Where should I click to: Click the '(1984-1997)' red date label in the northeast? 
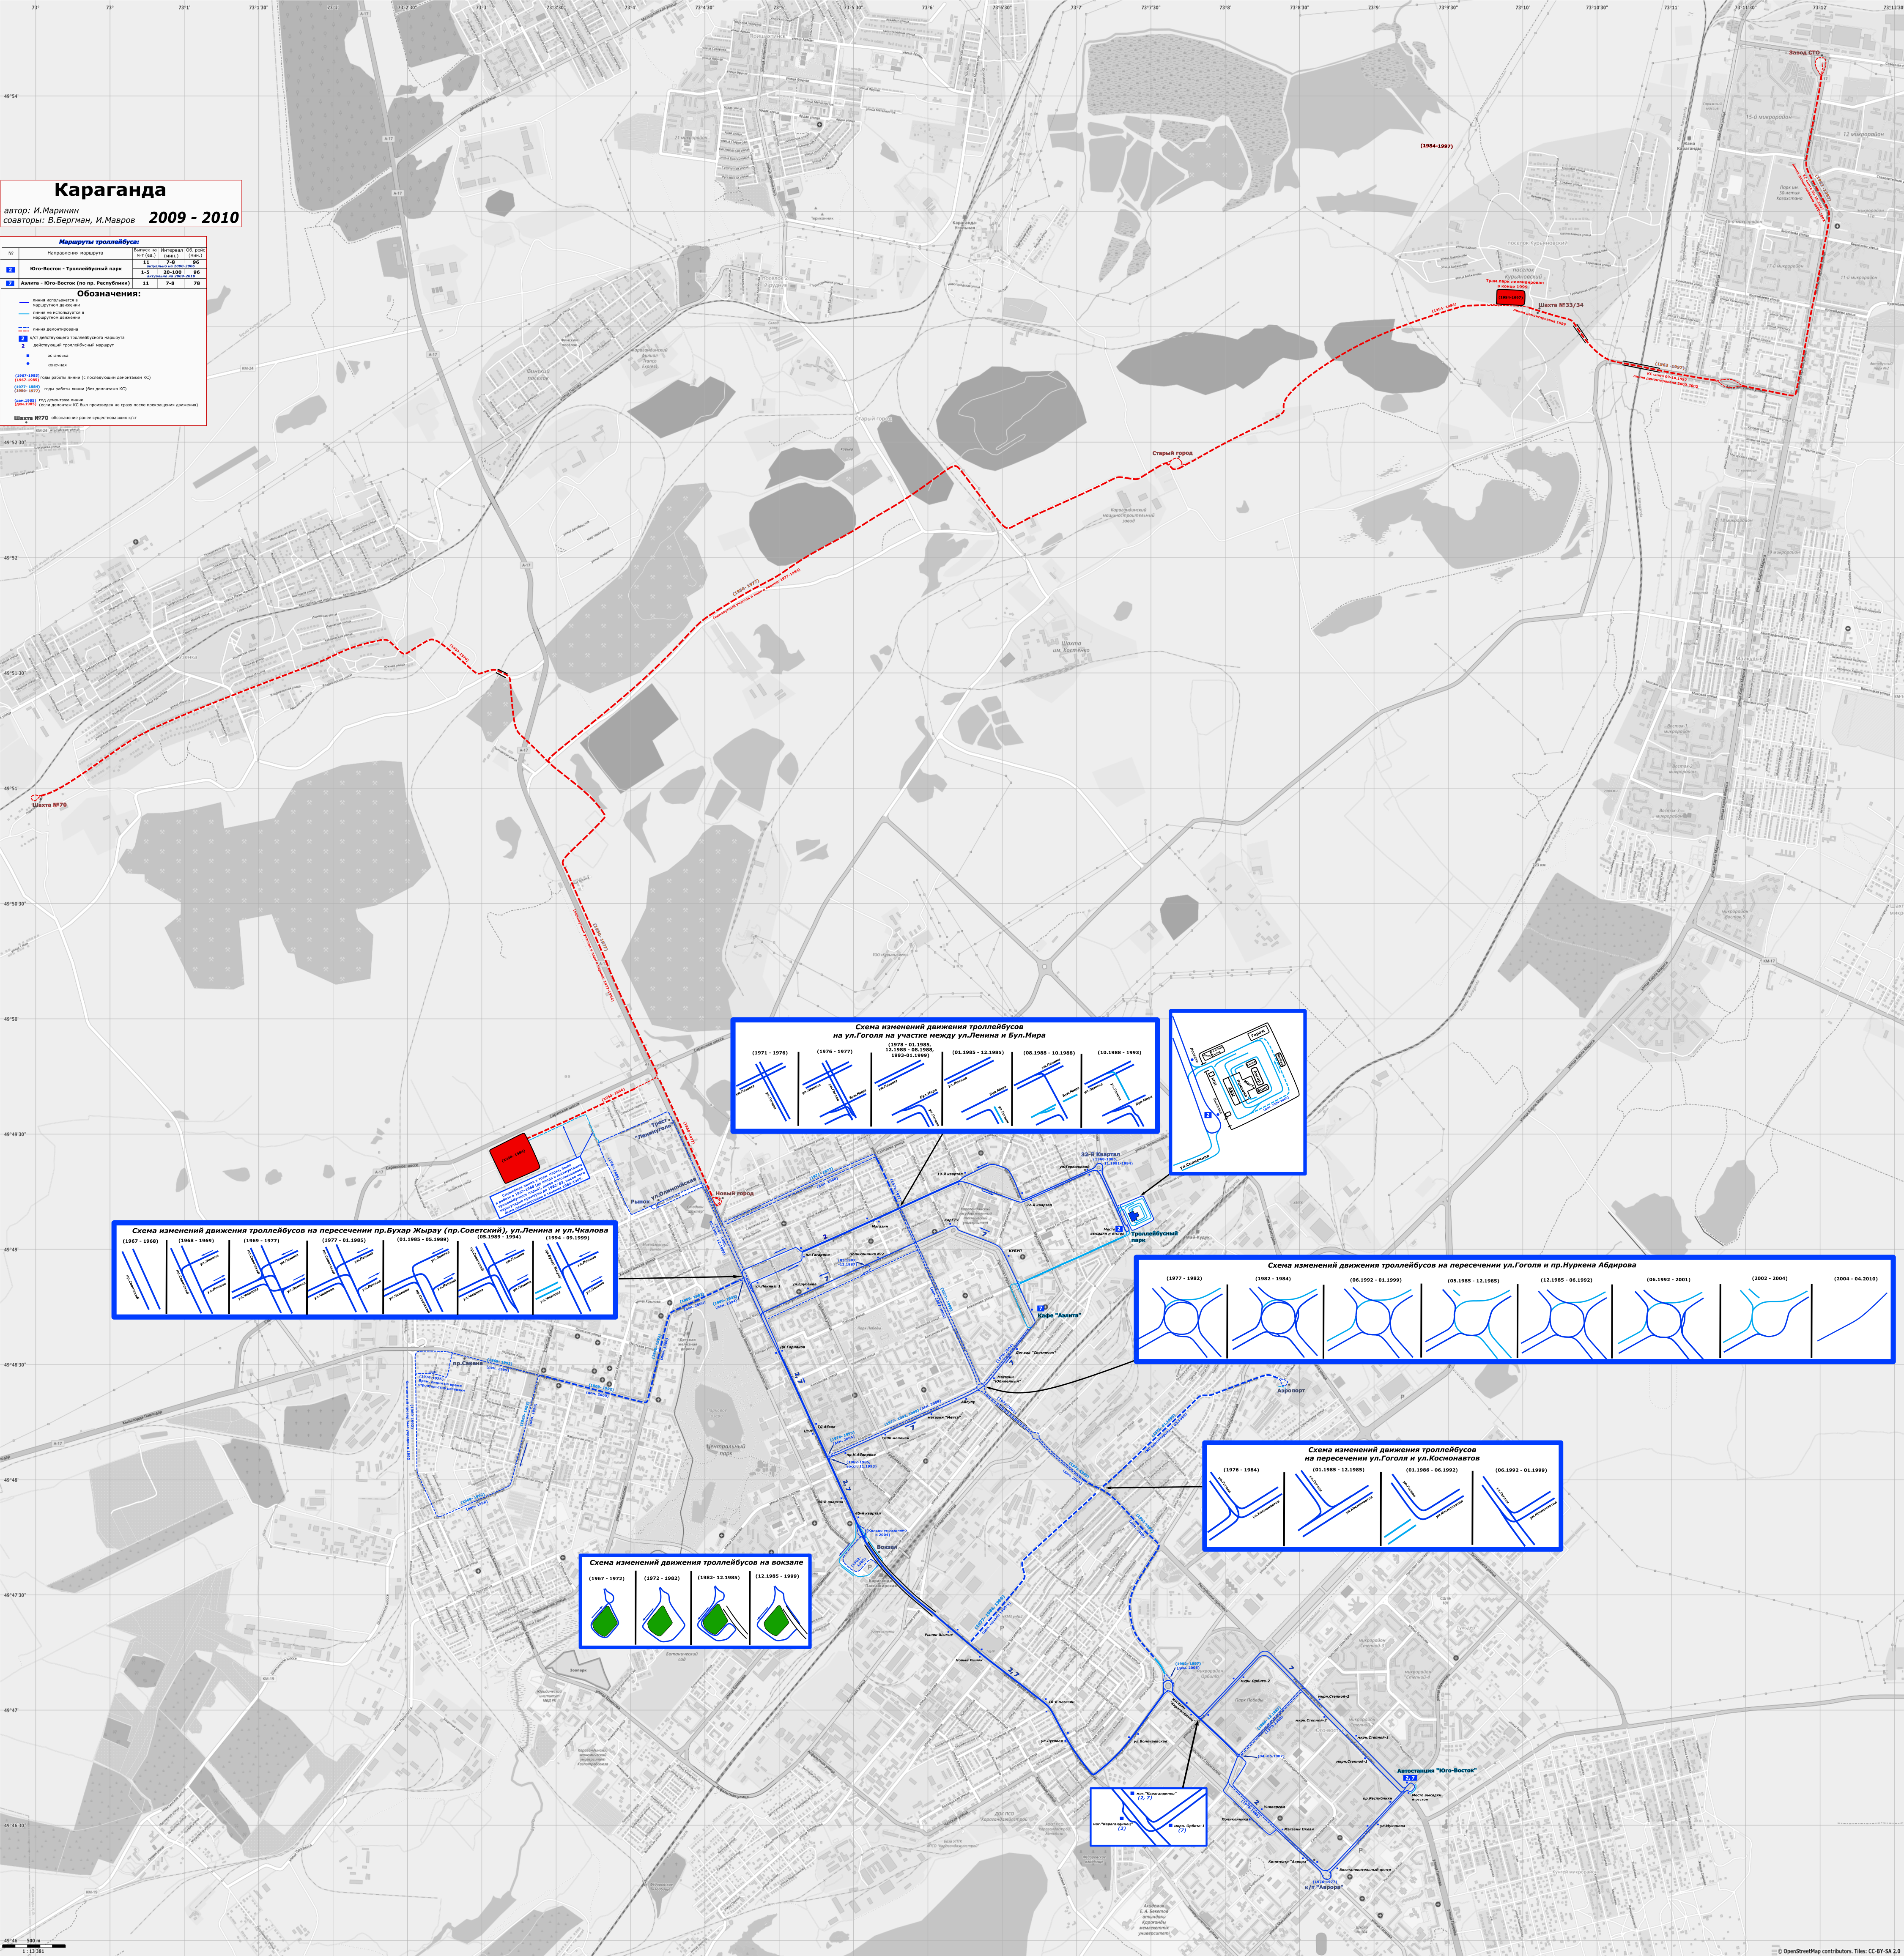pos(1437,146)
